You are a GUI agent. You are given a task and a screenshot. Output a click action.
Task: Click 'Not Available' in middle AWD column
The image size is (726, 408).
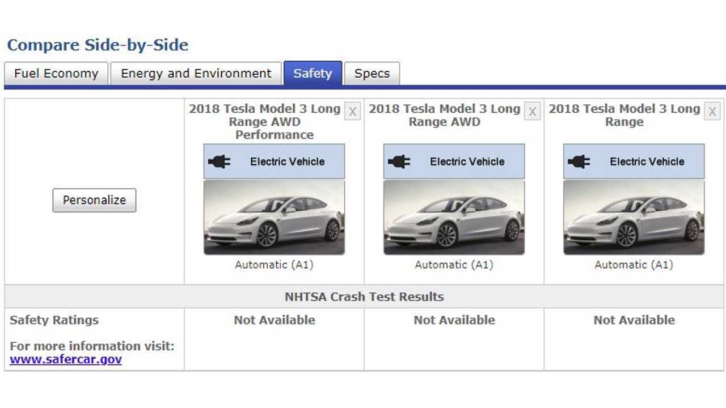click(x=454, y=320)
